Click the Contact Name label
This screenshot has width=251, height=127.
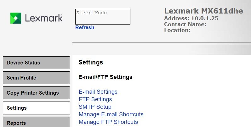click(x=185, y=24)
